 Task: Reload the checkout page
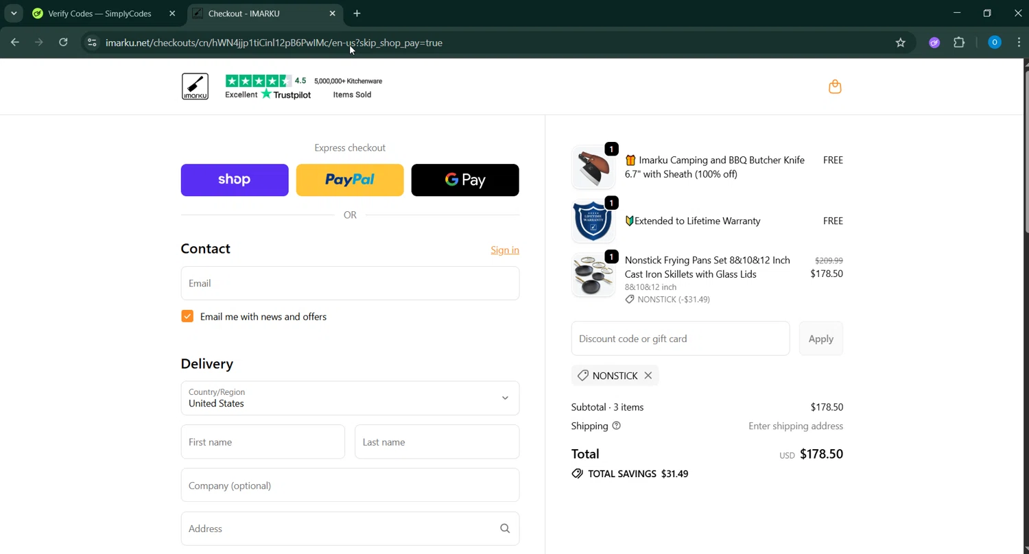[x=63, y=43]
